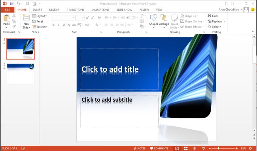Switch to the ANIMATIONS tab
Screen dimensions: 257x151
coord(101,9)
